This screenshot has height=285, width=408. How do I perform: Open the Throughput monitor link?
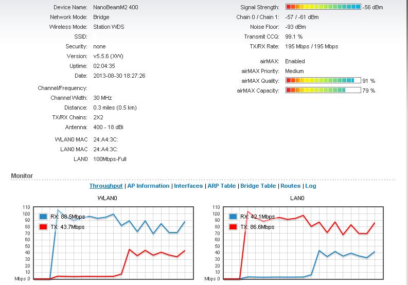106,186
